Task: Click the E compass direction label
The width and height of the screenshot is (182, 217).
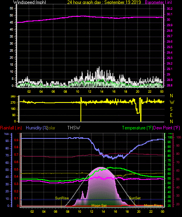Action: [x=171, y=115]
